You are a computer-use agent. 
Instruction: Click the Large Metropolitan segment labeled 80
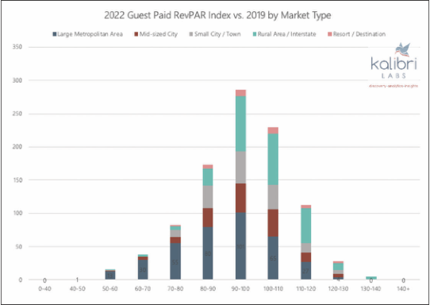(x=208, y=253)
